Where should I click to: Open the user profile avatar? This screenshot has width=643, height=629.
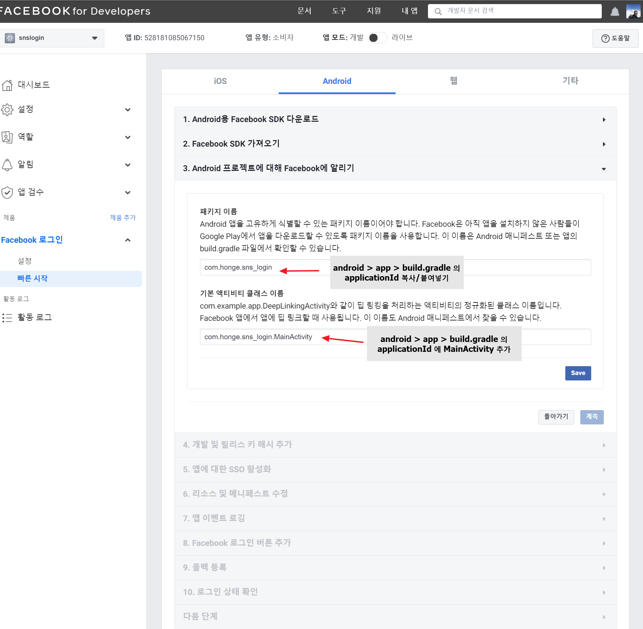coord(633,11)
